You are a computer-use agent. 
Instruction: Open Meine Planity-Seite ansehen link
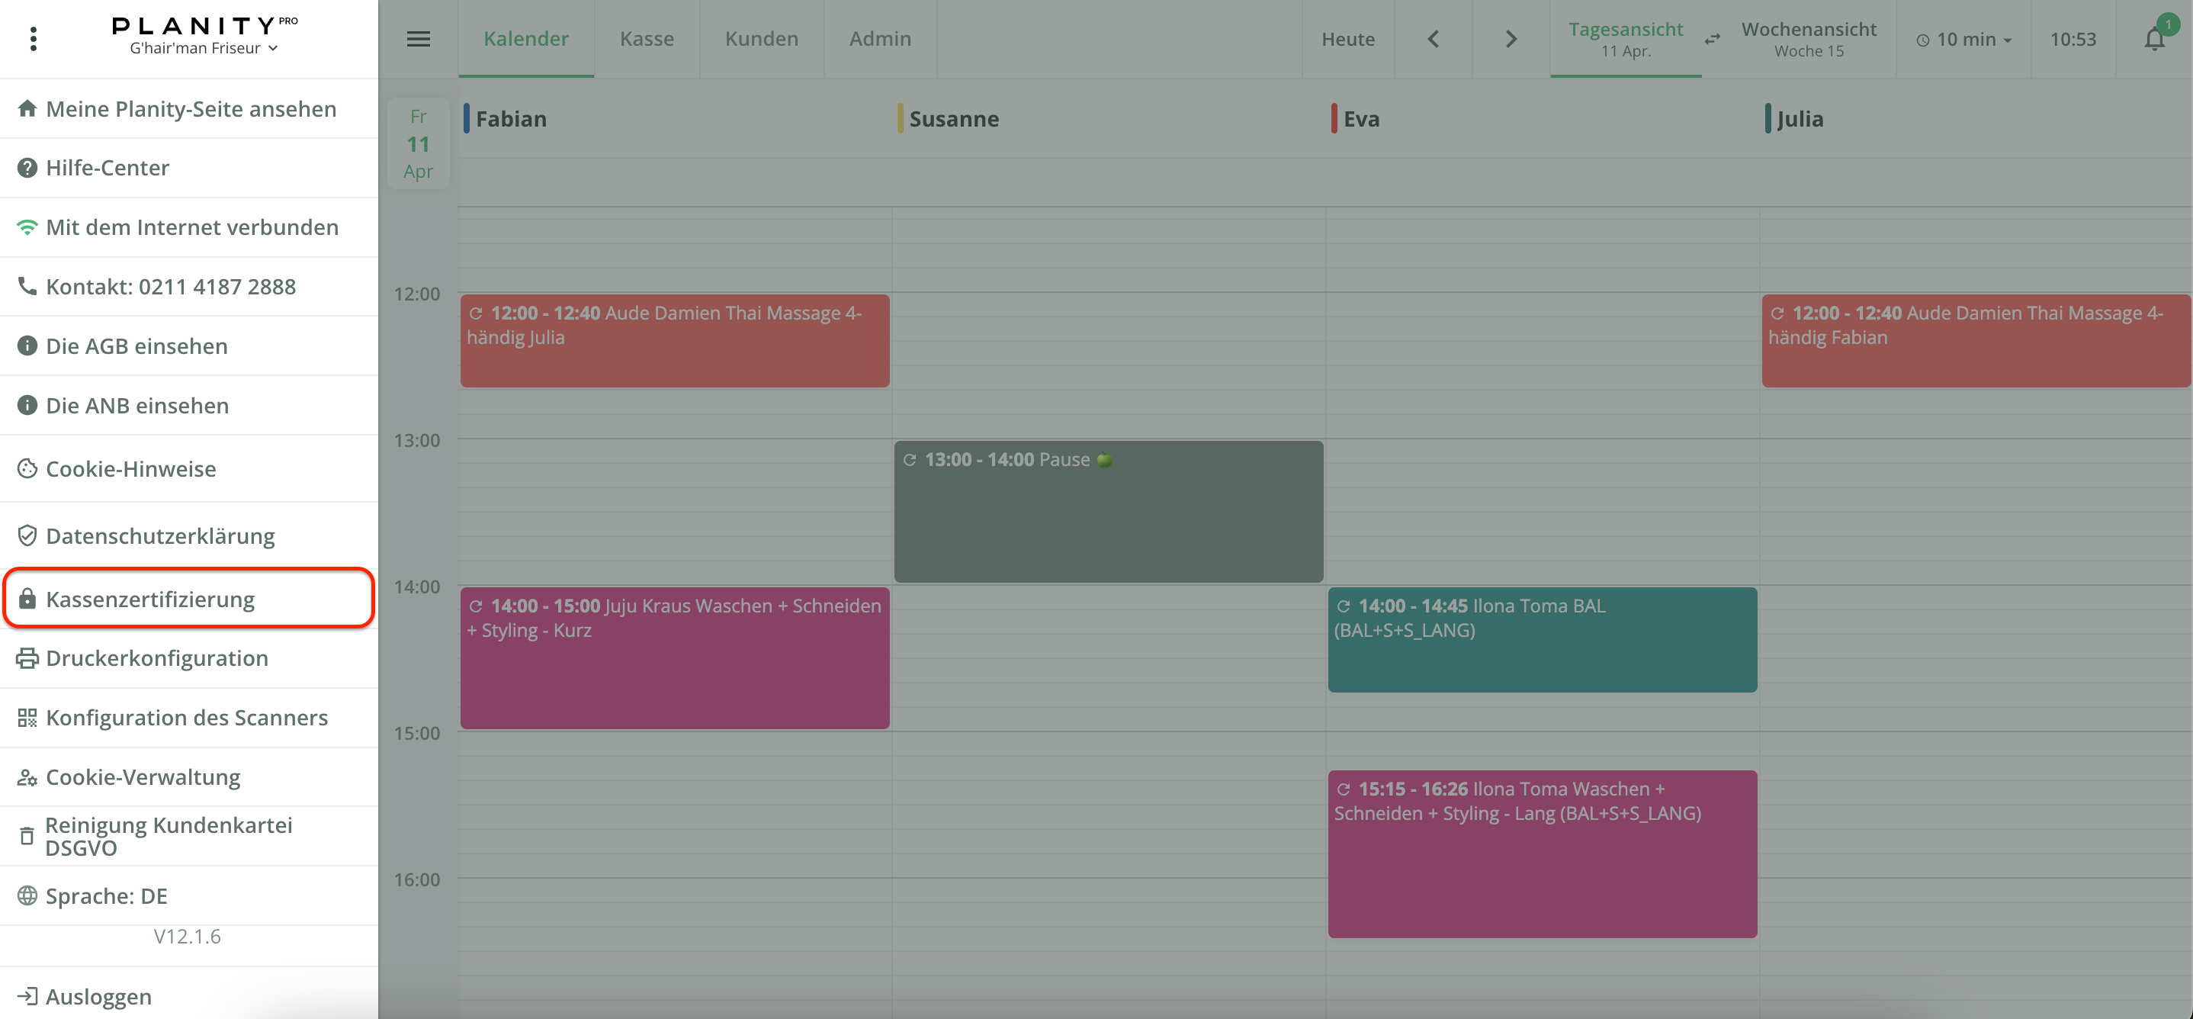coord(189,109)
